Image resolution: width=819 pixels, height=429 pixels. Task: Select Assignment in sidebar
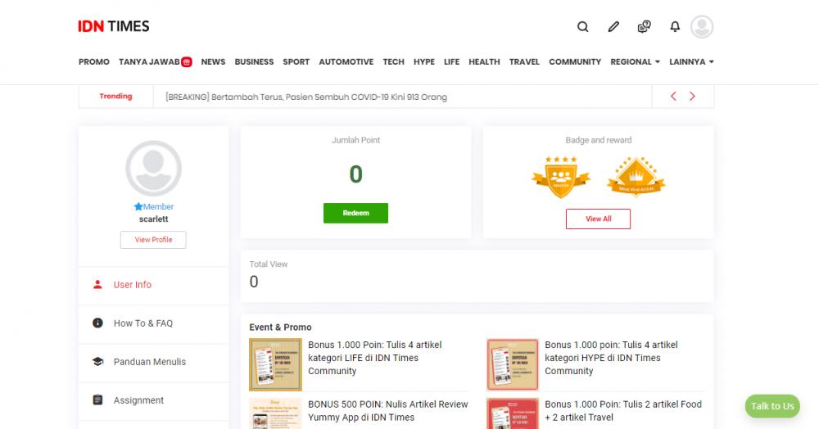[154, 401]
